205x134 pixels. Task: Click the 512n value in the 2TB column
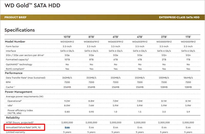point(164,55)
